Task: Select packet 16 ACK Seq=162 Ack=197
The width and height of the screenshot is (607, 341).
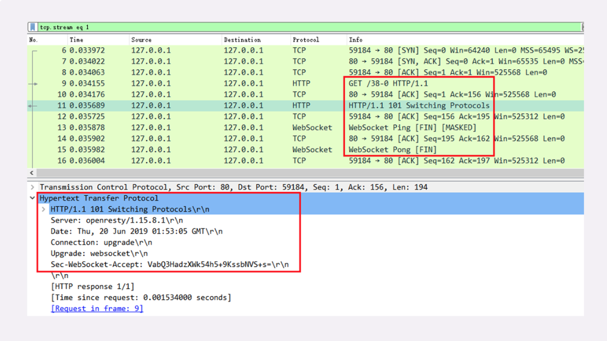Action: pyautogui.click(x=305, y=161)
